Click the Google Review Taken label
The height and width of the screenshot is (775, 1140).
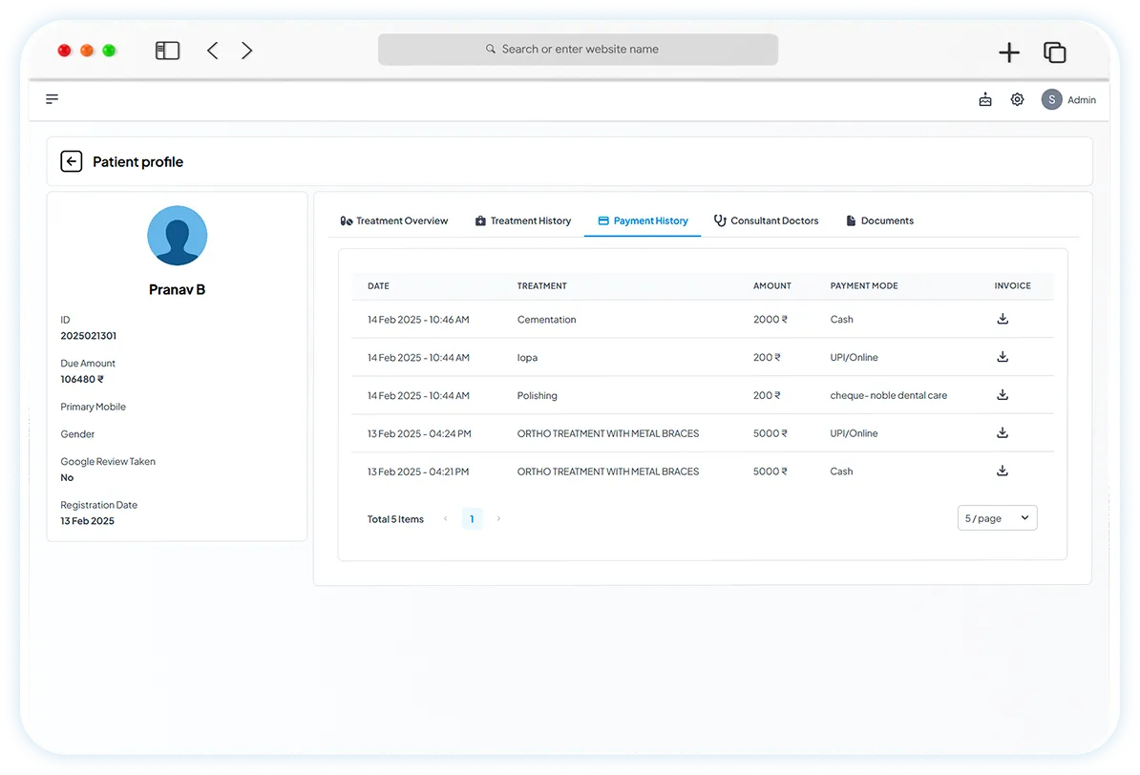coord(108,462)
